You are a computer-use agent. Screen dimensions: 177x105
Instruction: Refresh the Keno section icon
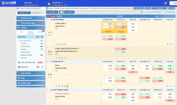43,78
